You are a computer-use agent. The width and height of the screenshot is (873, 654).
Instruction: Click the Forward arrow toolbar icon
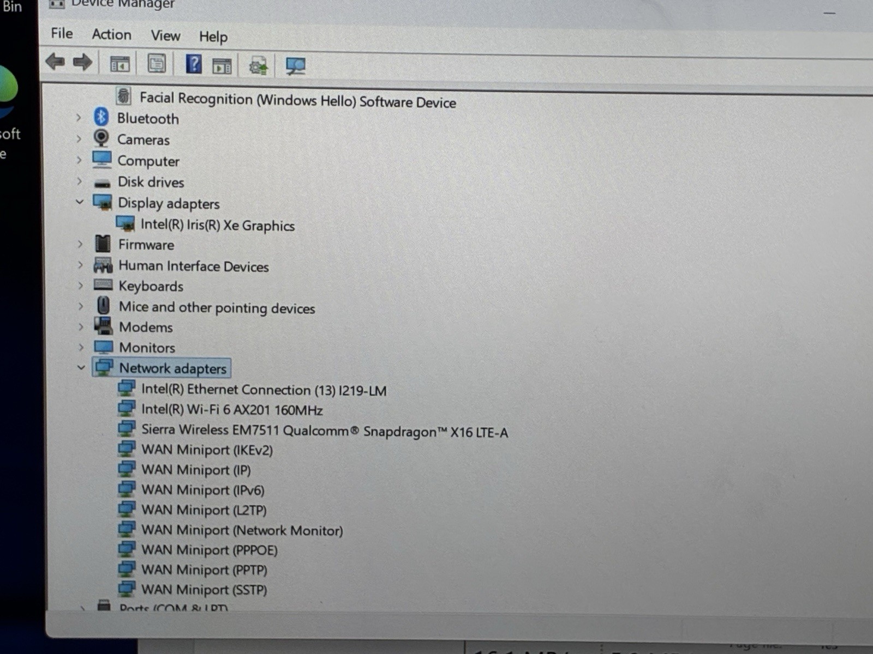pyautogui.click(x=82, y=62)
